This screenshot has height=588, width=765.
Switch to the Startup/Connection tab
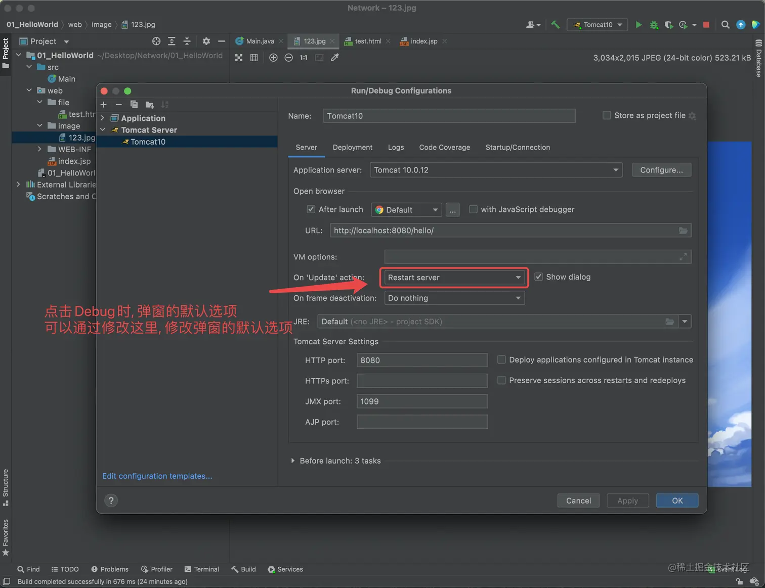coord(518,147)
